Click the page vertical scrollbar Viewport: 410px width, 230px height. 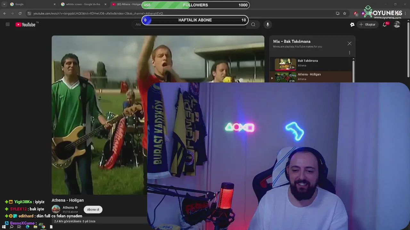pos(408,50)
